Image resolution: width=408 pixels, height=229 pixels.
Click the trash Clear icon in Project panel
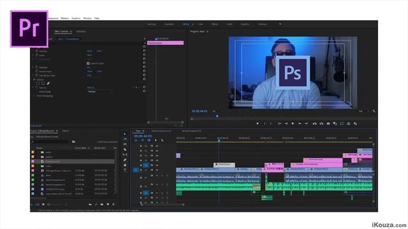(x=113, y=205)
